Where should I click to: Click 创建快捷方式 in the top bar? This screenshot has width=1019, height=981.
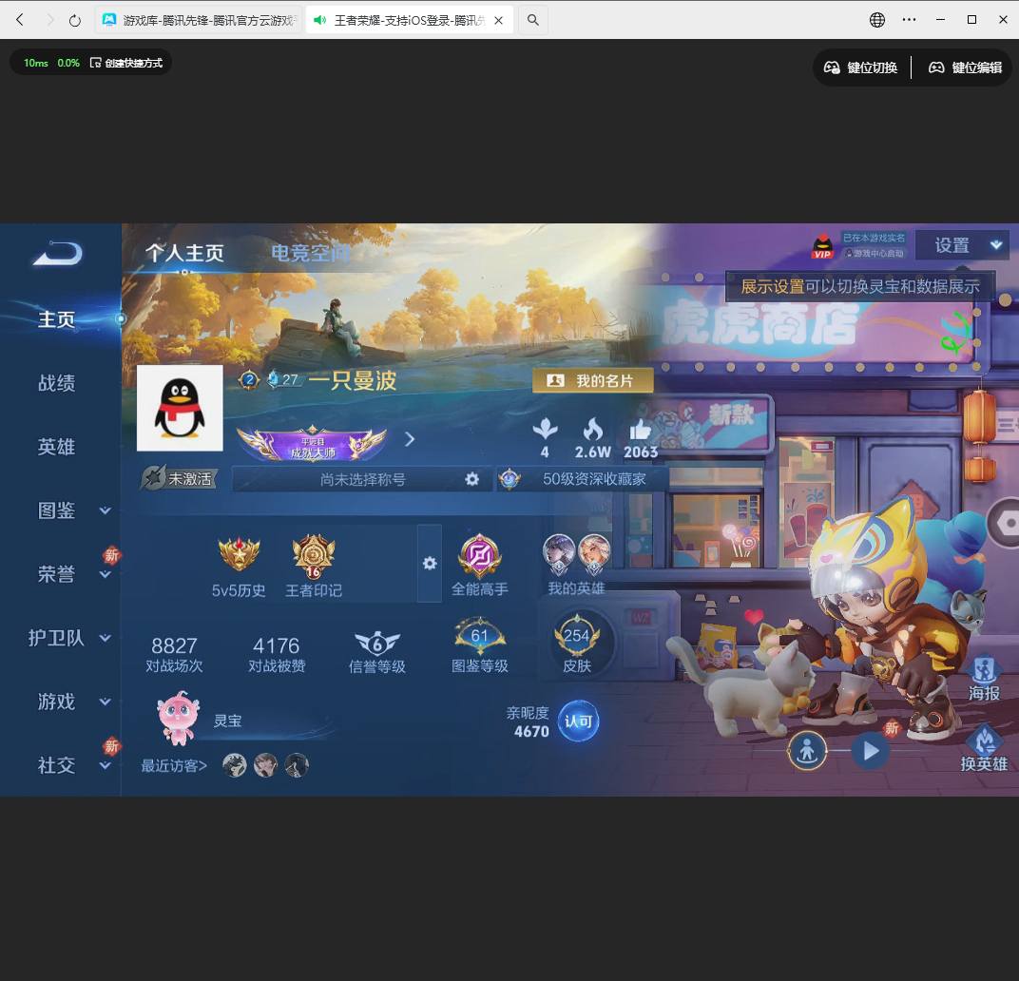[133, 63]
